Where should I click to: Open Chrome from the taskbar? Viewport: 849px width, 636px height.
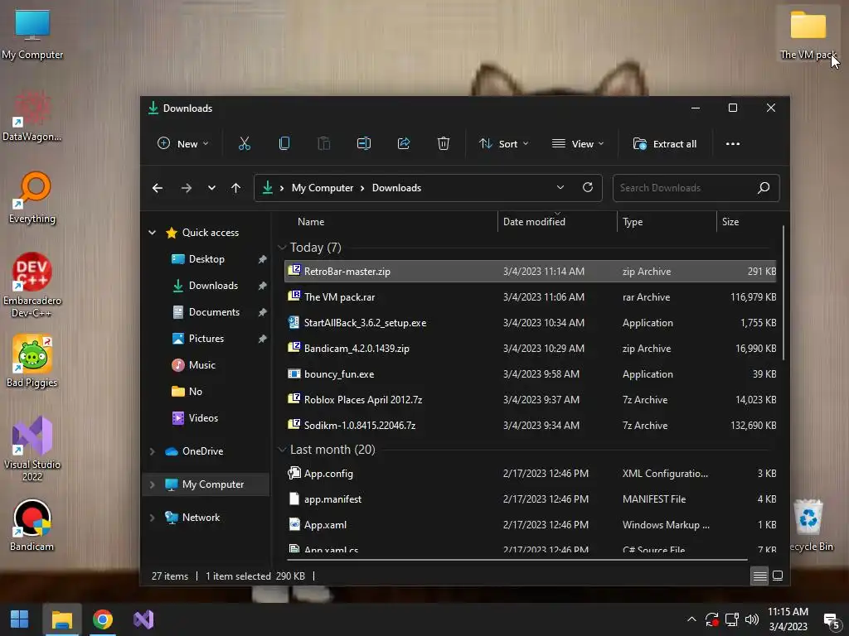(102, 619)
